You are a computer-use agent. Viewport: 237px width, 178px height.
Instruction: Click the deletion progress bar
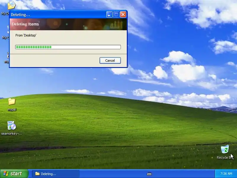(x=68, y=47)
